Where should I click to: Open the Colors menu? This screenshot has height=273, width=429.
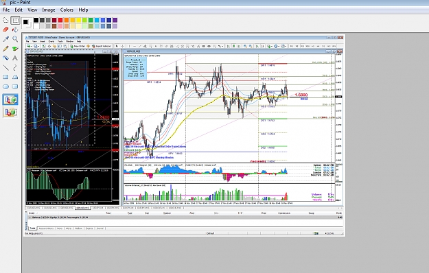[67, 10]
